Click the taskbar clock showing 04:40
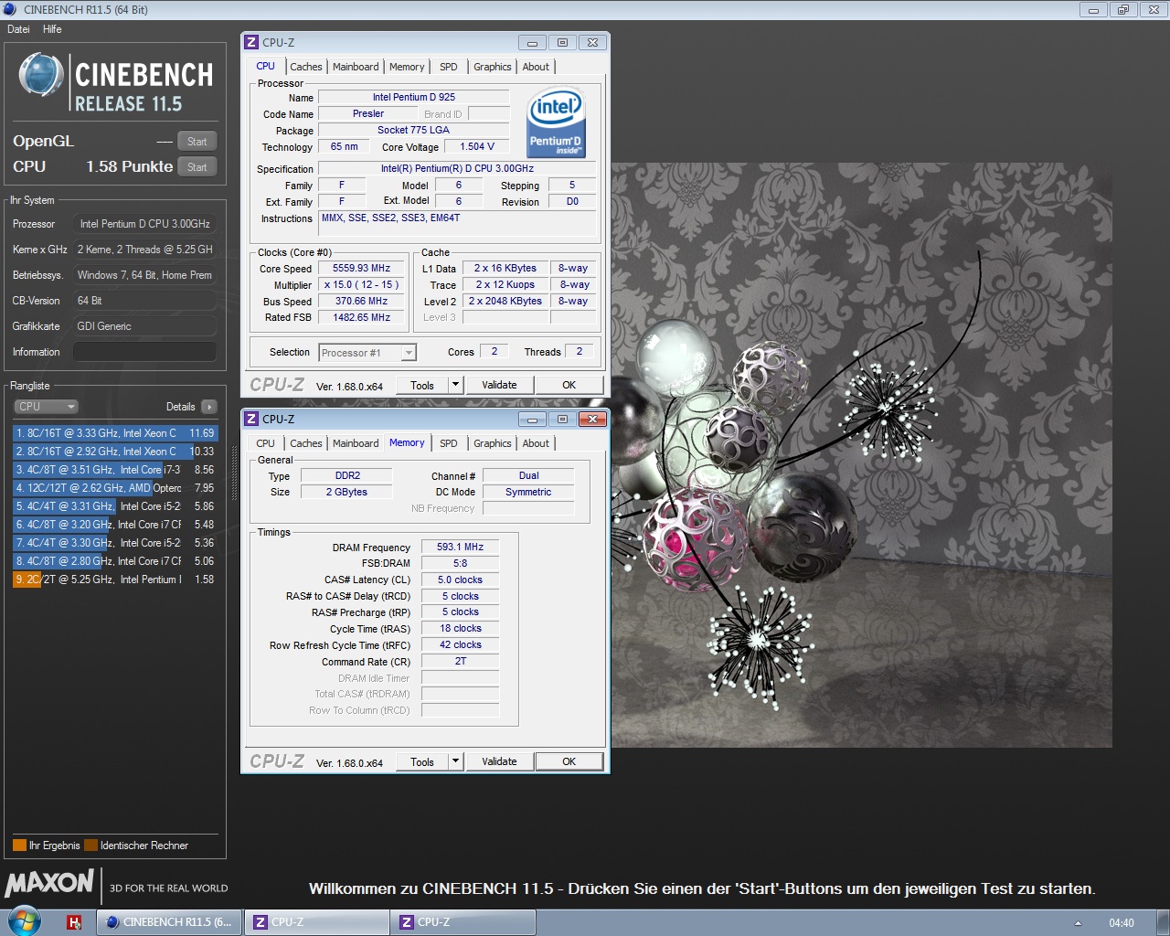This screenshot has height=936, width=1170. pyautogui.click(x=1121, y=923)
